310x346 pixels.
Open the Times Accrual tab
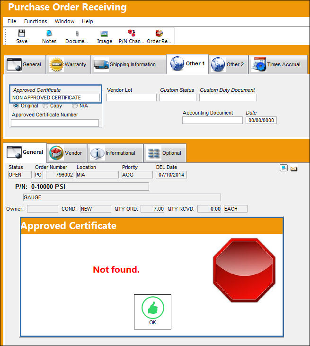278,64
